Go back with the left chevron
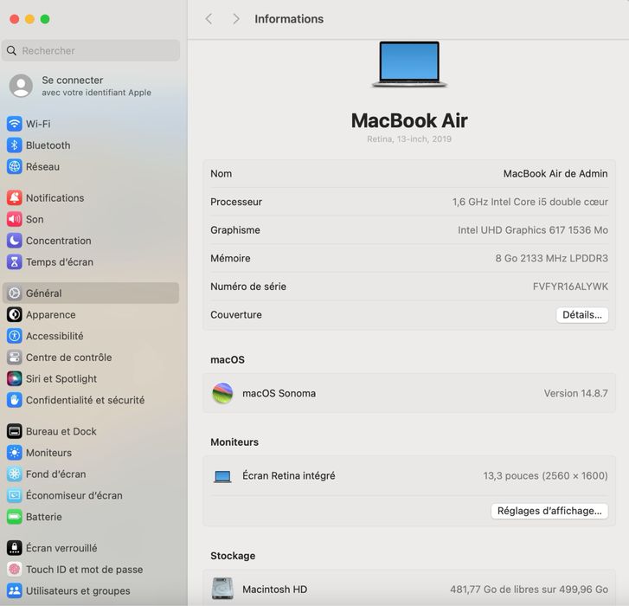Image resolution: width=629 pixels, height=606 pixels. pos(209,18)
